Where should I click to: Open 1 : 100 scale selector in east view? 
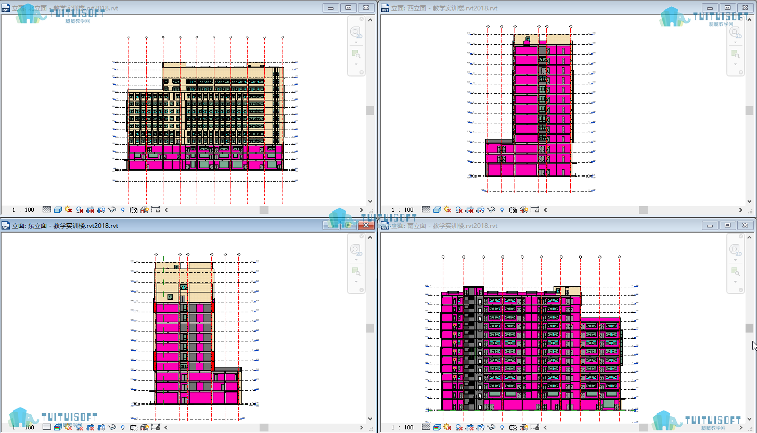click(23, 427)
